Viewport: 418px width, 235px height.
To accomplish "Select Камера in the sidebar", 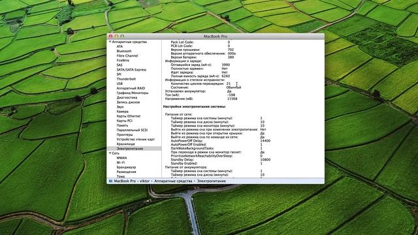I will point(122,112).
